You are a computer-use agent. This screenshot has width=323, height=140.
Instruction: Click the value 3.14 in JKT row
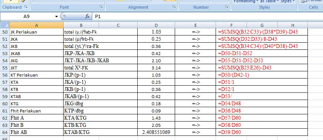pos(156,68)
